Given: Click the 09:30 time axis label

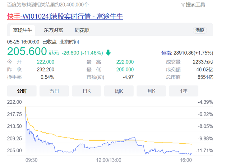Looking at the screenshot, I should tap(31, 159).
